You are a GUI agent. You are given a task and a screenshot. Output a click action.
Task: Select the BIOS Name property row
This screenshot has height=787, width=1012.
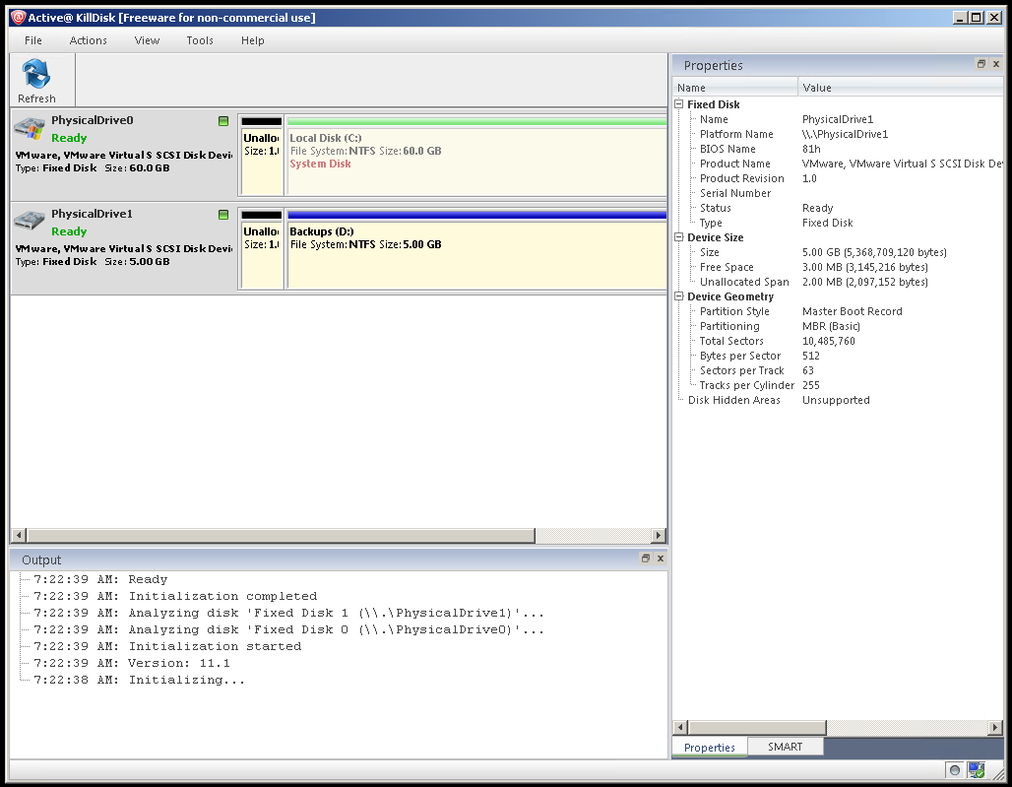839,149
